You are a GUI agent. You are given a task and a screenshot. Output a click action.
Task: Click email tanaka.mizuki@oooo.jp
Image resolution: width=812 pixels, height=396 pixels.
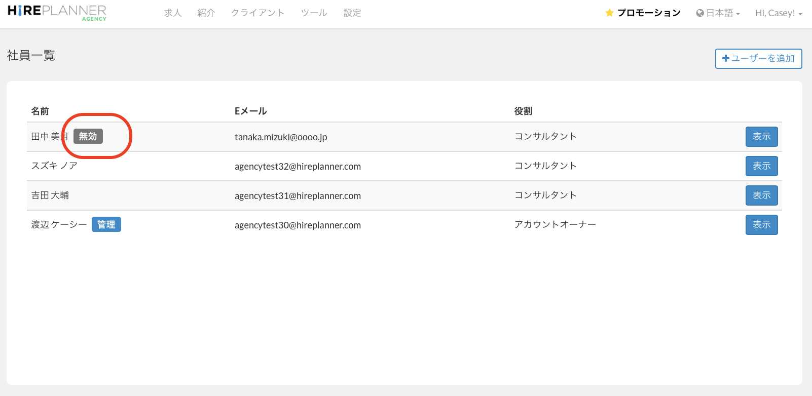point(281,137)
